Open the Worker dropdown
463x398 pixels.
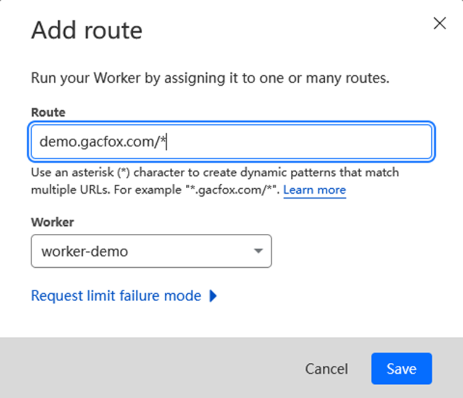coord(151,251)
